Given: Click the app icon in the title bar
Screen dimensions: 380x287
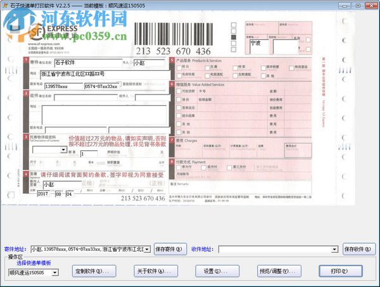Looking at the screenshot, I should pyautogui.click(x=5, y=5).
